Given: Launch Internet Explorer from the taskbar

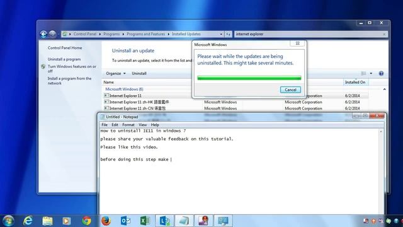Looking at the screenshot, I should tap(28, 221).
